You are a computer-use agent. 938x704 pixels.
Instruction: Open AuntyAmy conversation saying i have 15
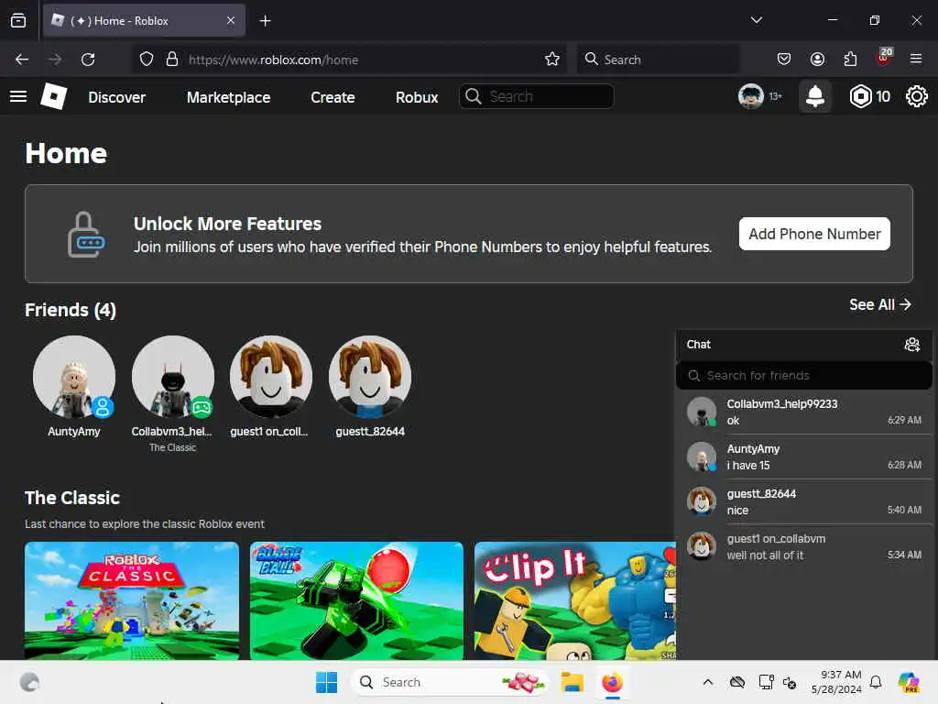click(803, 456)
